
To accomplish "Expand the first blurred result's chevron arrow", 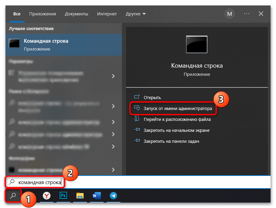I will (113, 76).
